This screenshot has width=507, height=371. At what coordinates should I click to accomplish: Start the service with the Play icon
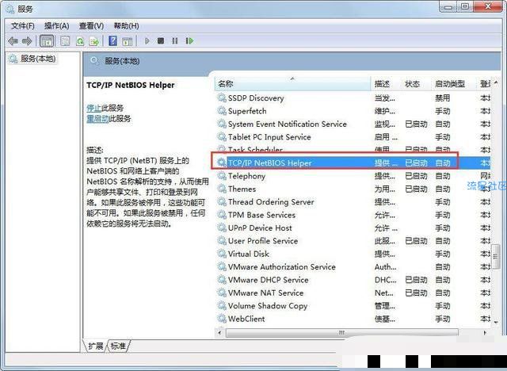[147, 41]
